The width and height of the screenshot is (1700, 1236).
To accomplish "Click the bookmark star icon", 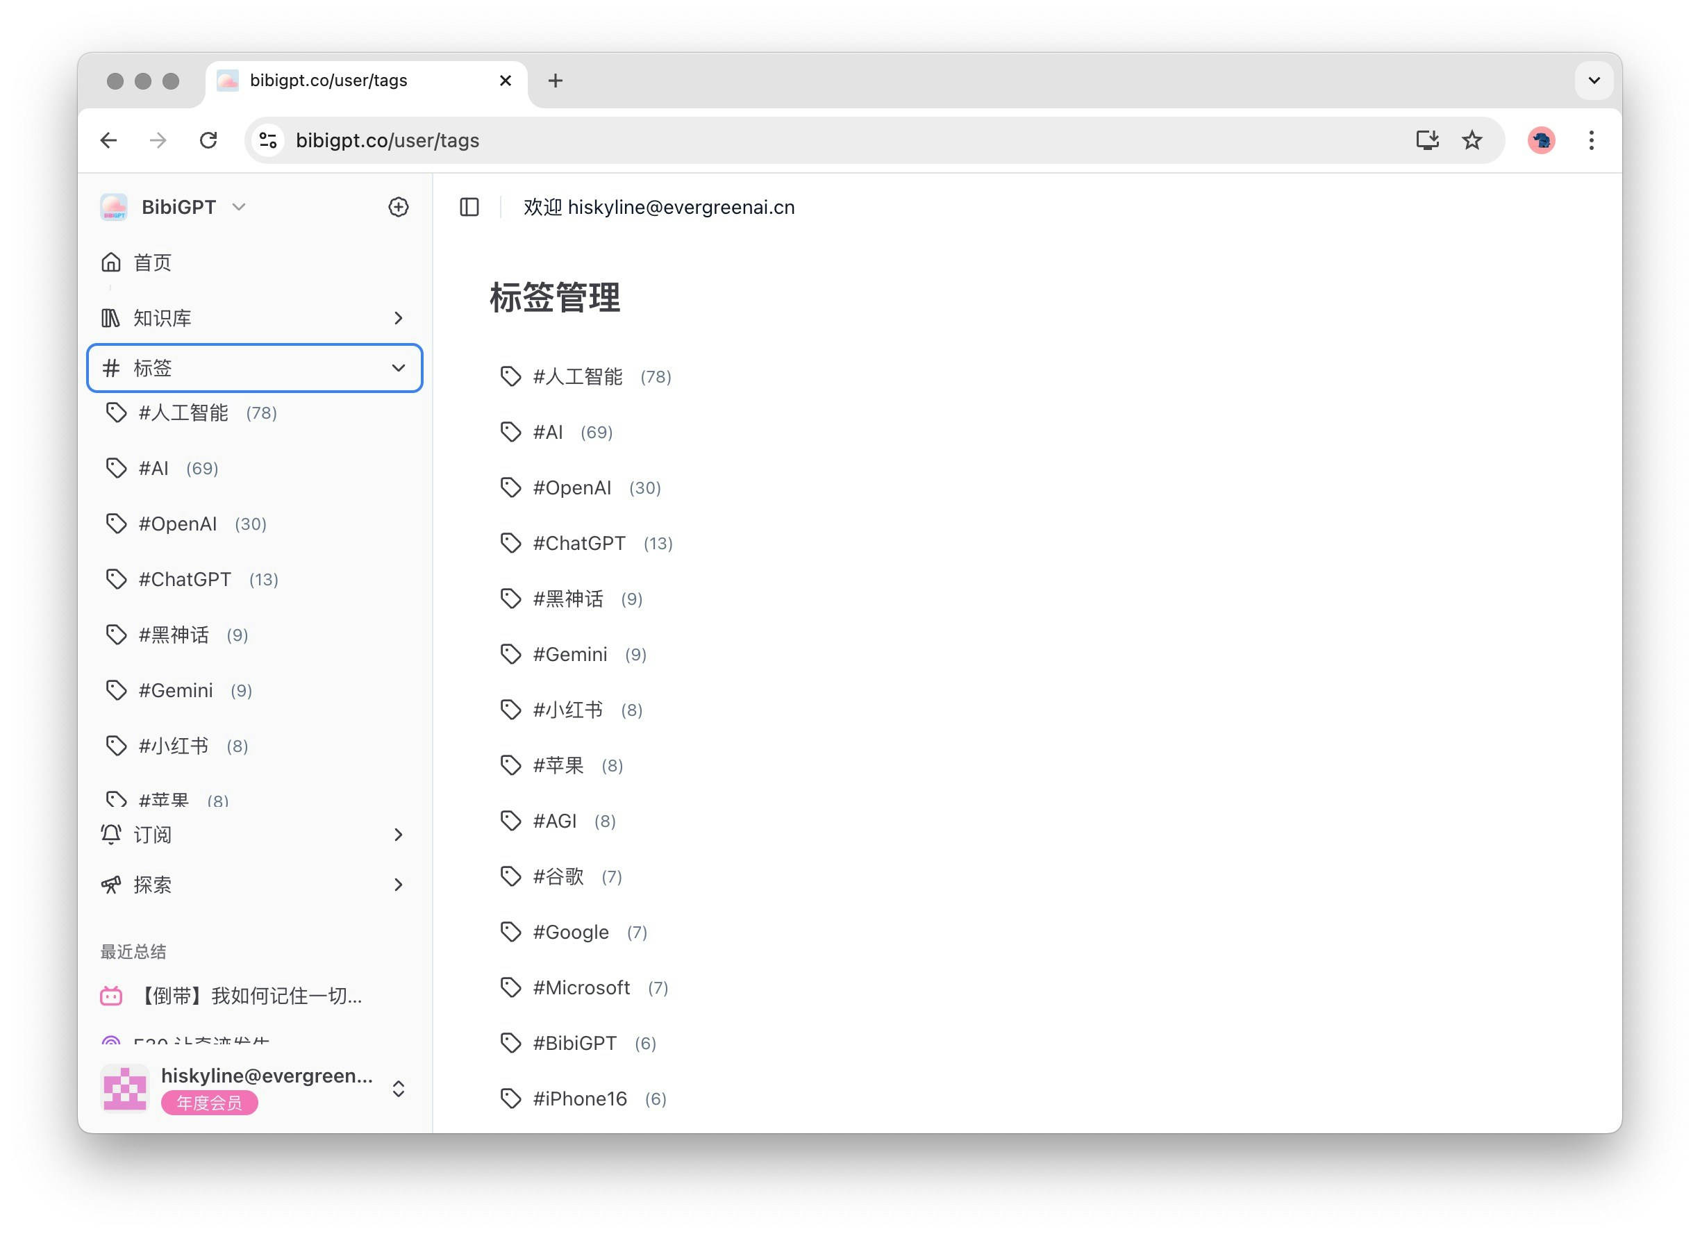I will pyautogui.click(x=1472, y=140).
